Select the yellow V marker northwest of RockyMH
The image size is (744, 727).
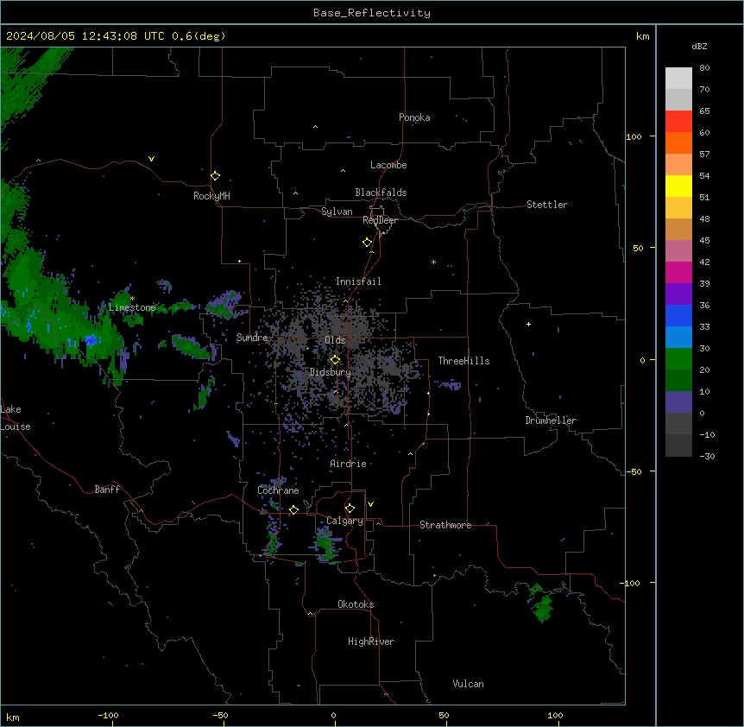point(151,159)
